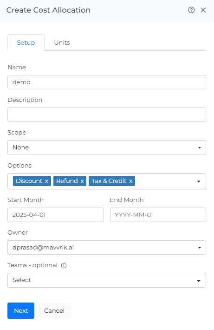Open the help question mark icon
Screen dimensions: 214x330
tap(191, 10)
